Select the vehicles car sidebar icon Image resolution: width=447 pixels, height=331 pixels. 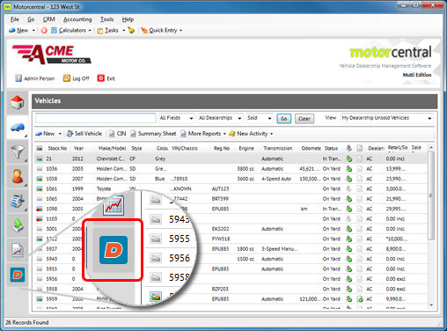tap(18, 127)
